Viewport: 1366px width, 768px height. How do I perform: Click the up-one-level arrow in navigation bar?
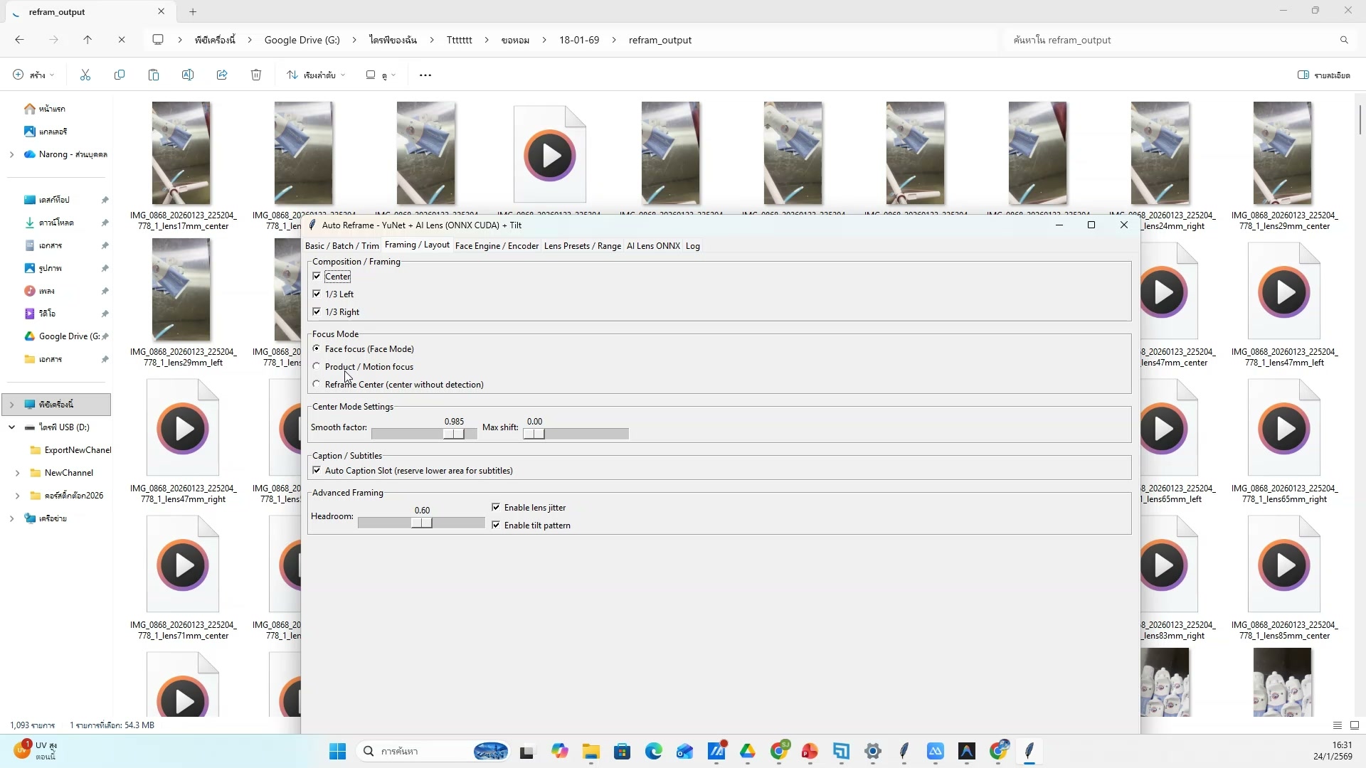click(88, 40)
